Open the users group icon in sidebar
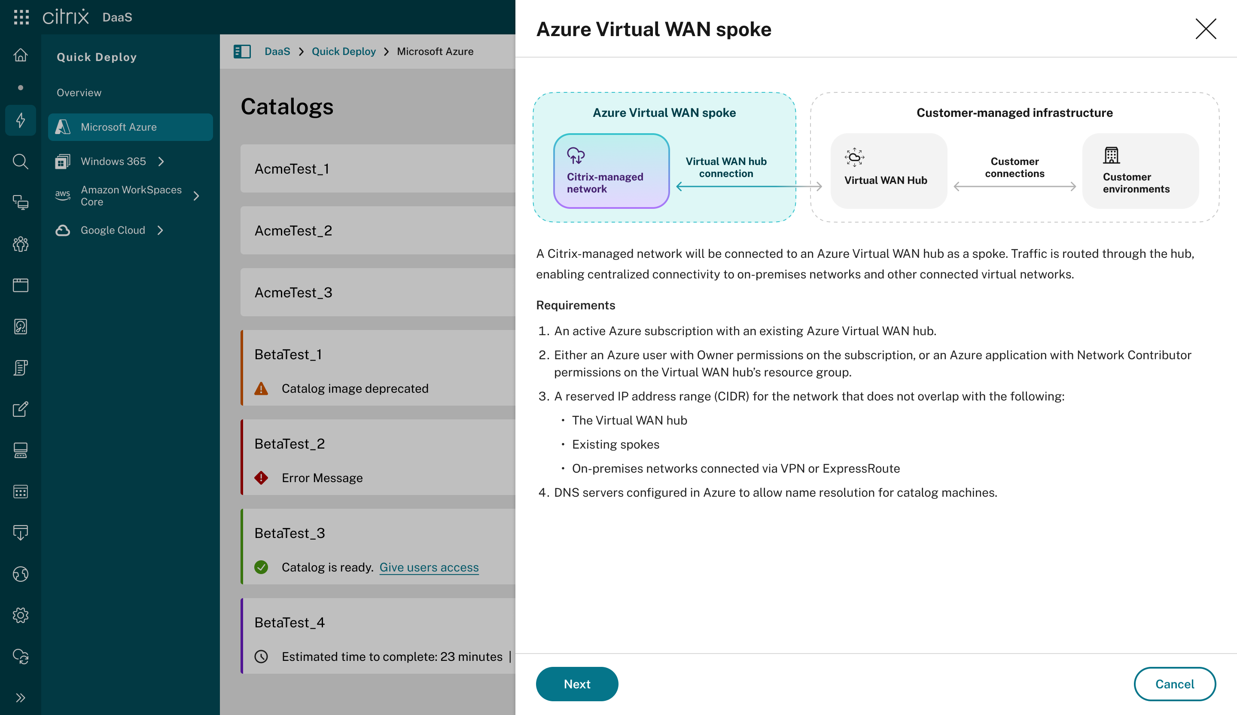The width and height of the screenshot is (1237, 715). (x=21, y=244)
